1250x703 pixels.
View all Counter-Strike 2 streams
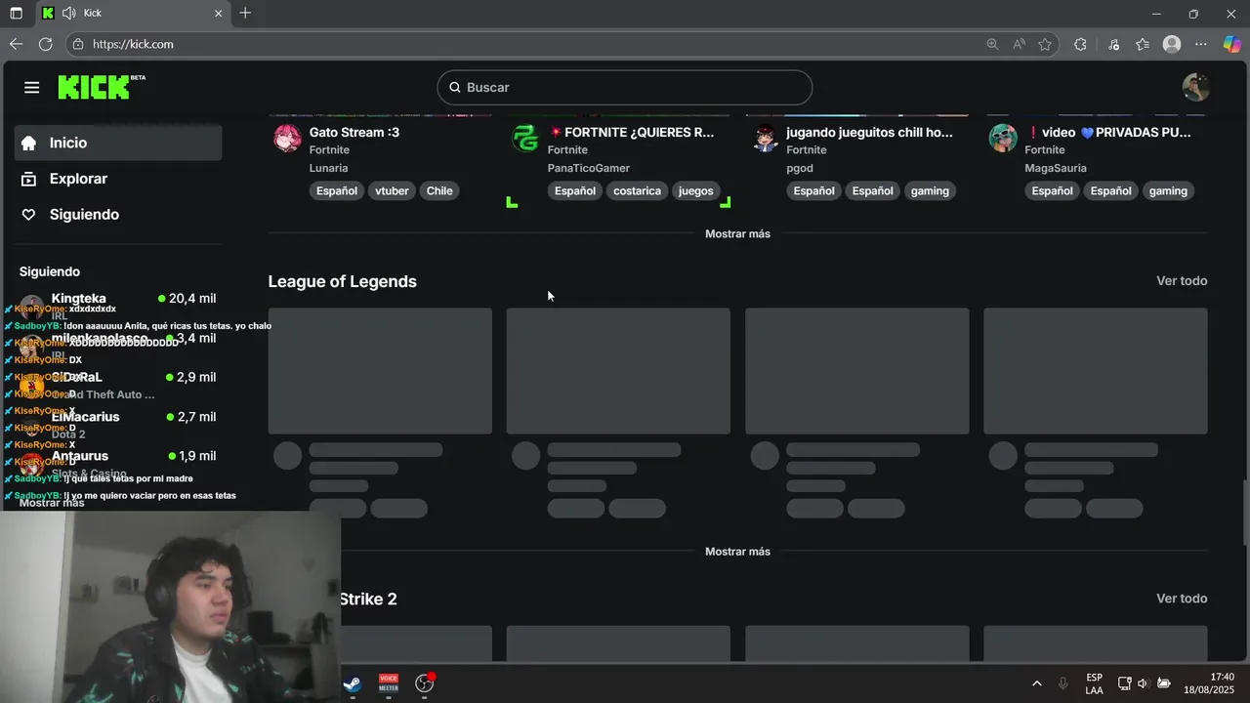(x=1182, y=599)
